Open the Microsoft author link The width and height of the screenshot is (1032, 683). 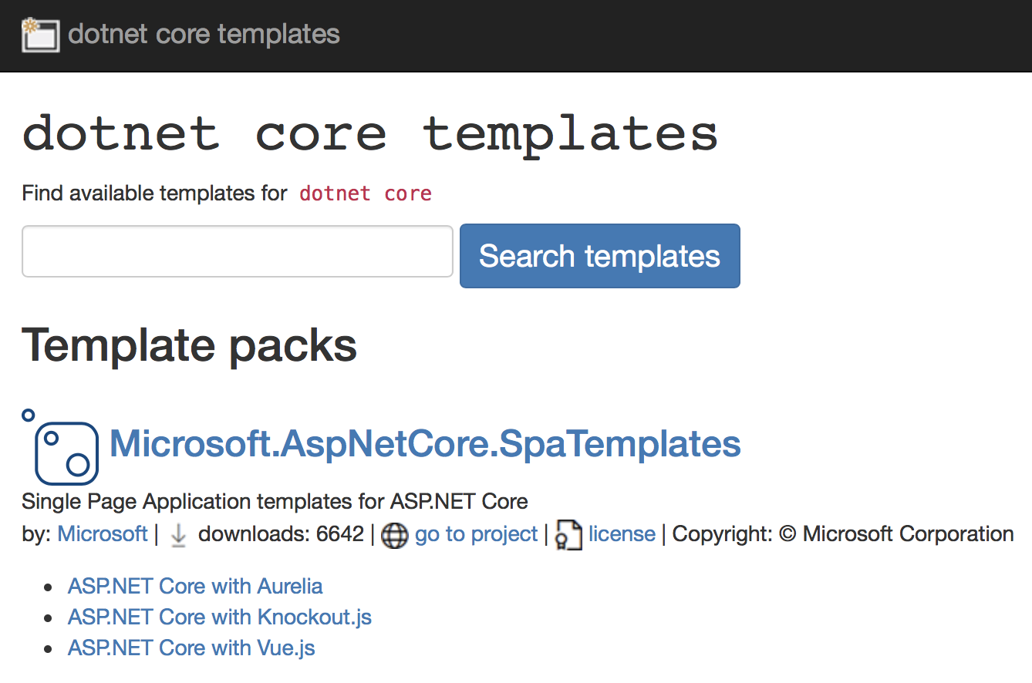[x=103, y=533]
